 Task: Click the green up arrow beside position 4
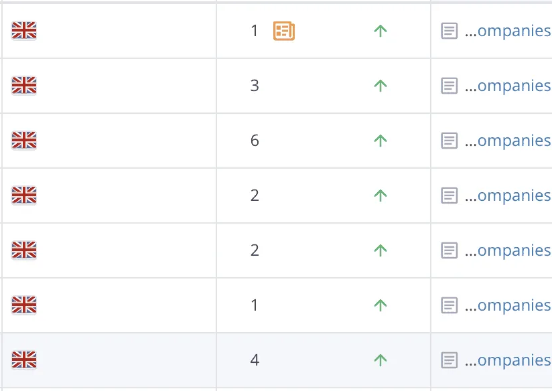(x=381, y=360)
